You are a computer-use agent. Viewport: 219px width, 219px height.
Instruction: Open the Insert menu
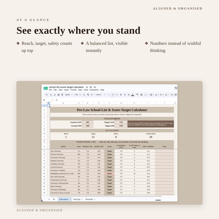tap(66, 90)
